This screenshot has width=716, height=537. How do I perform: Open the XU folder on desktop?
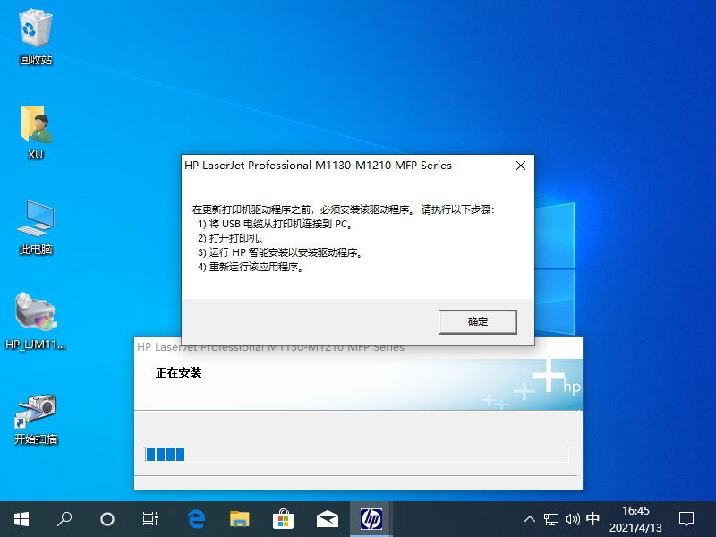[x=36, y=125]
